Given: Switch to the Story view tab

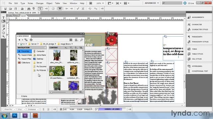Looking at the screenshot, I should click(x=17, y=16).
